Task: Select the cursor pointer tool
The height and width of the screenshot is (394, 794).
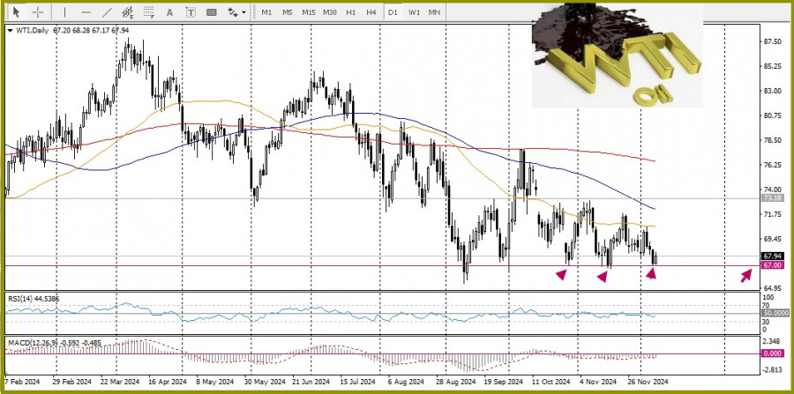Action: click(16, 11)
